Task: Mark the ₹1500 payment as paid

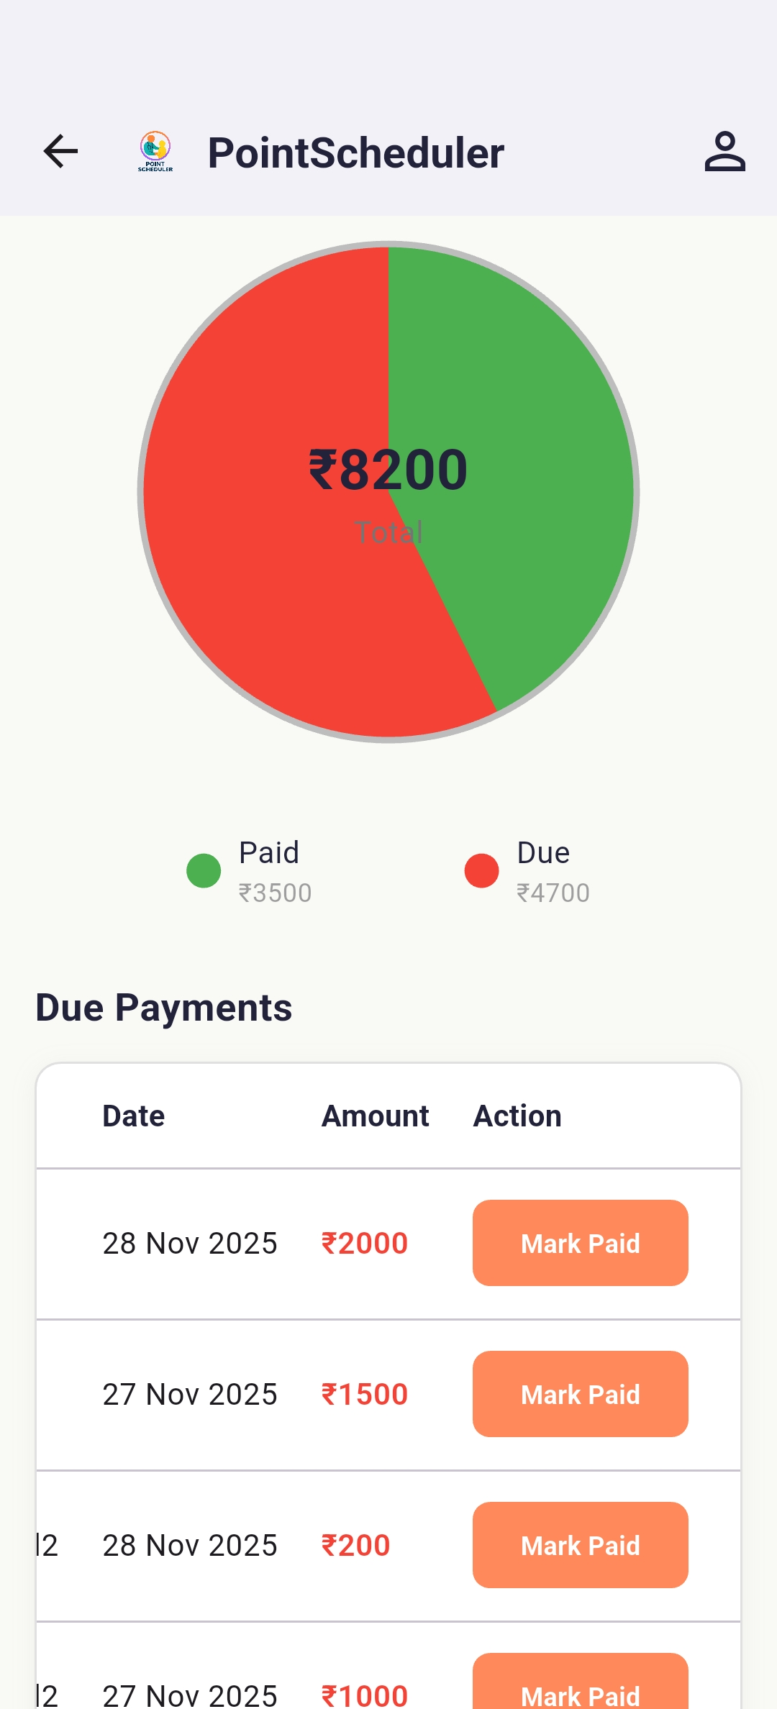Action: point(580,1394)
